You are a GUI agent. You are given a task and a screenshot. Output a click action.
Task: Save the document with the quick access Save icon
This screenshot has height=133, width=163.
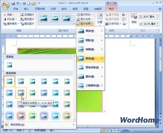point(13,3)
